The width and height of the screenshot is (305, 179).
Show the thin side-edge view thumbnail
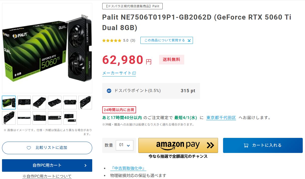[x=24, y=118]
